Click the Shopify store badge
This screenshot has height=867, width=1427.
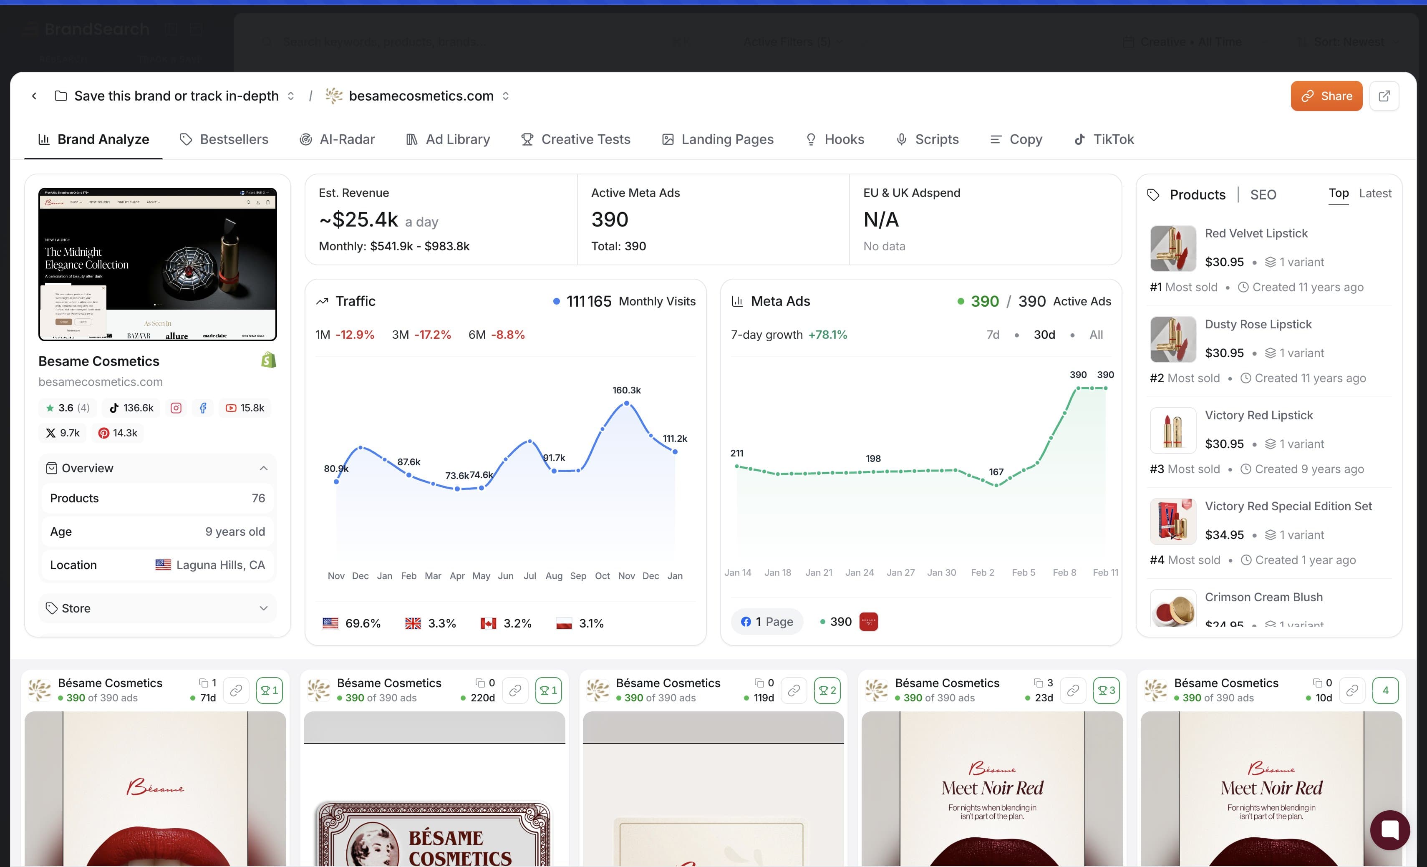pos(268,359)
